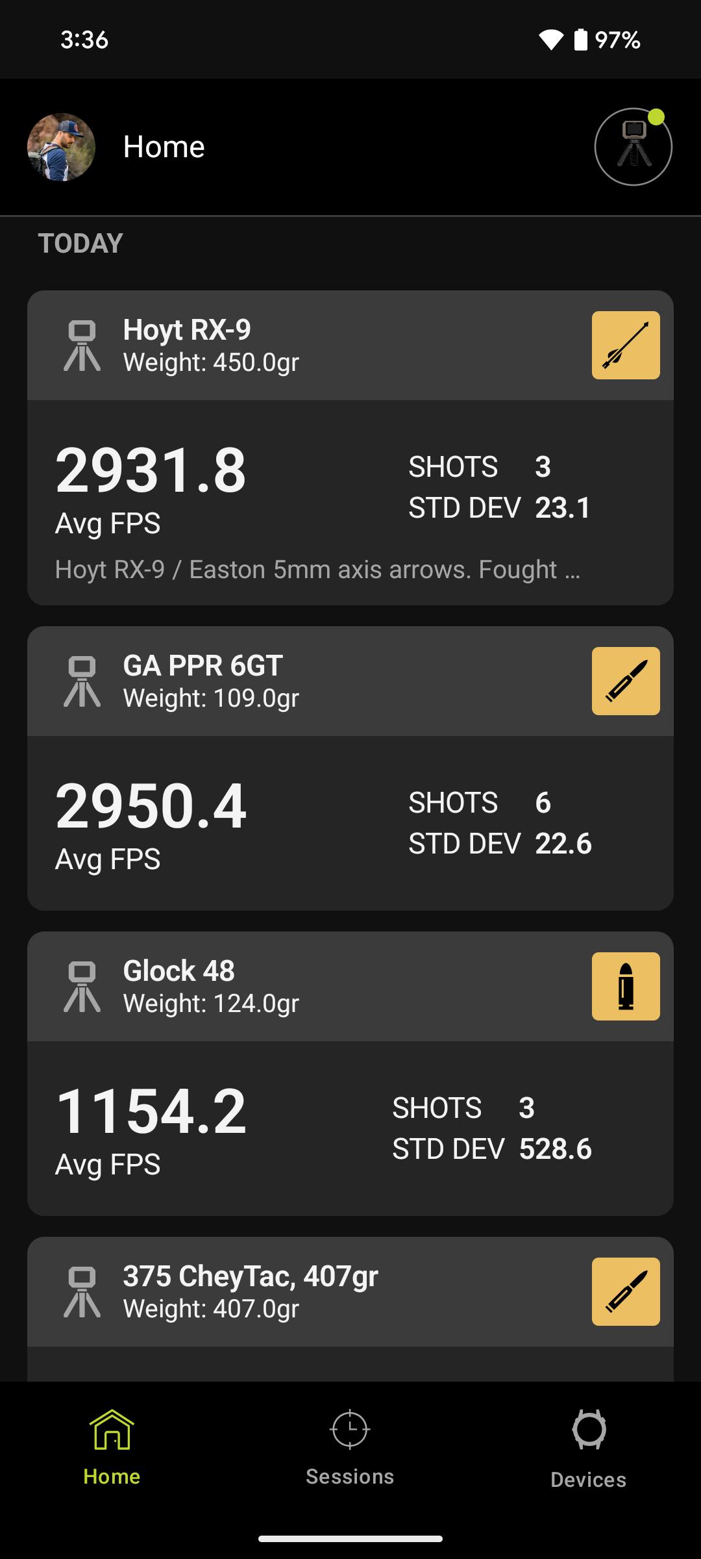
Task: Tap the pistol cartridge icon on Glock 48
Action: (626, 986)
